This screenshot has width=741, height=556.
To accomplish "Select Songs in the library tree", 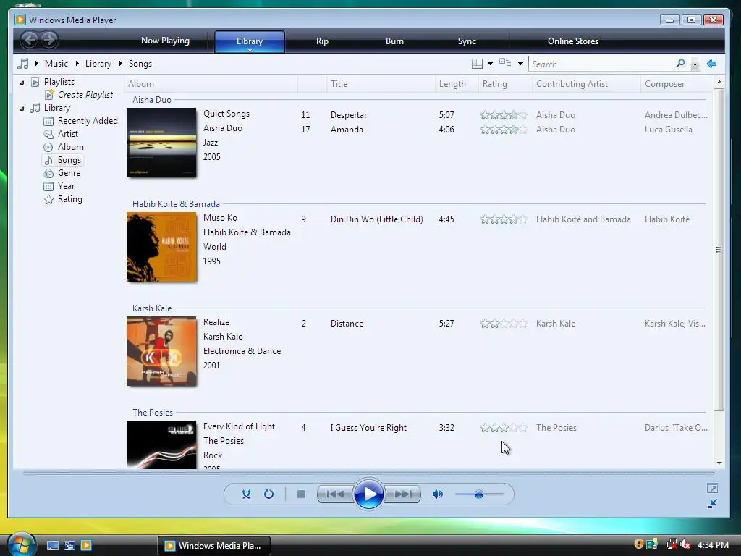I will 69,160.
